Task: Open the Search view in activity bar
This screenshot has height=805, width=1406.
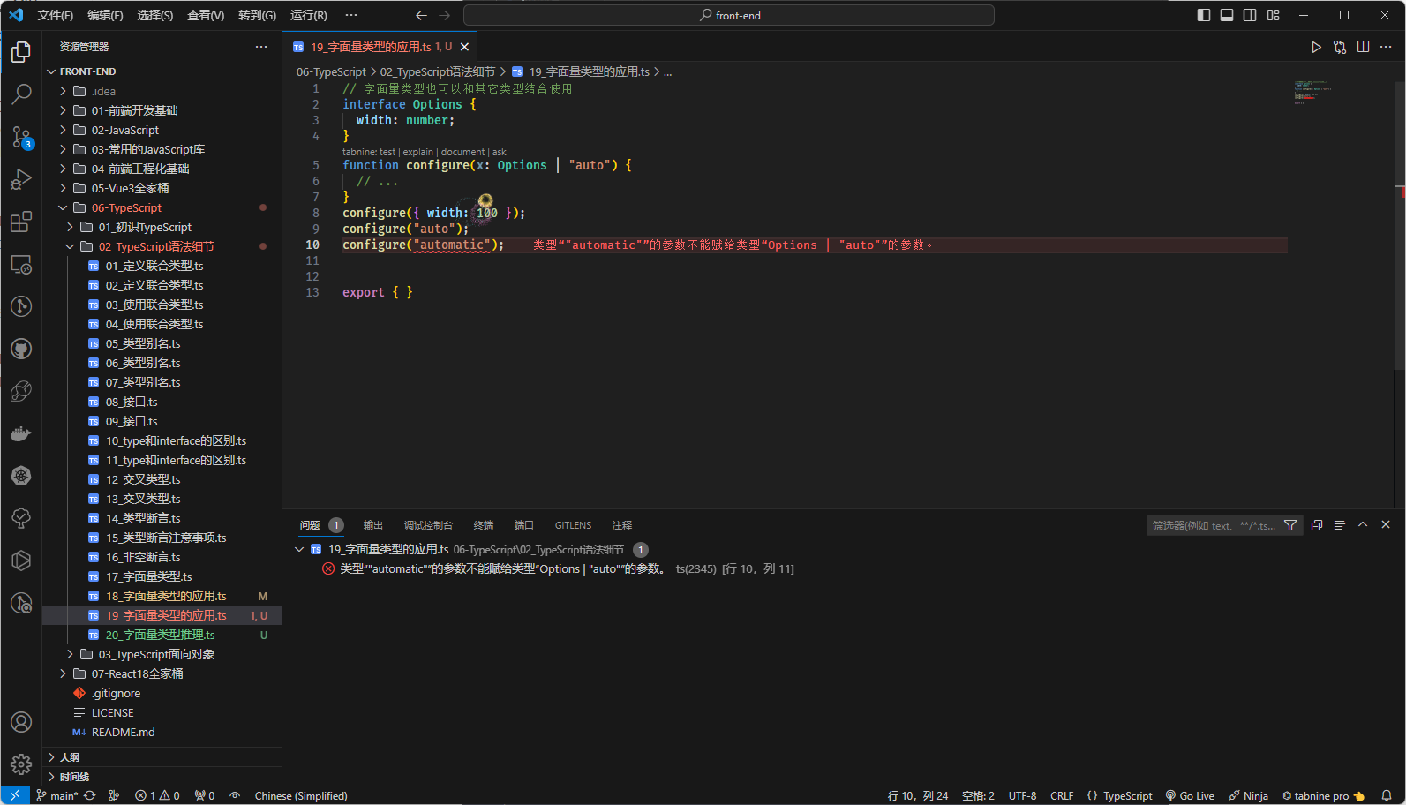Action: tap(21, 94)
